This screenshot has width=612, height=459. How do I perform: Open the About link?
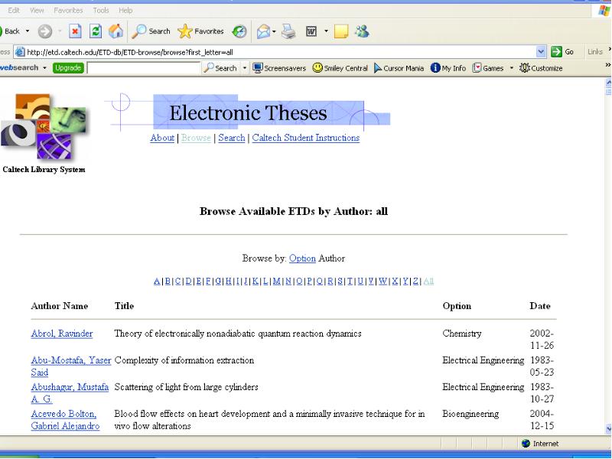tap(162, 138)
